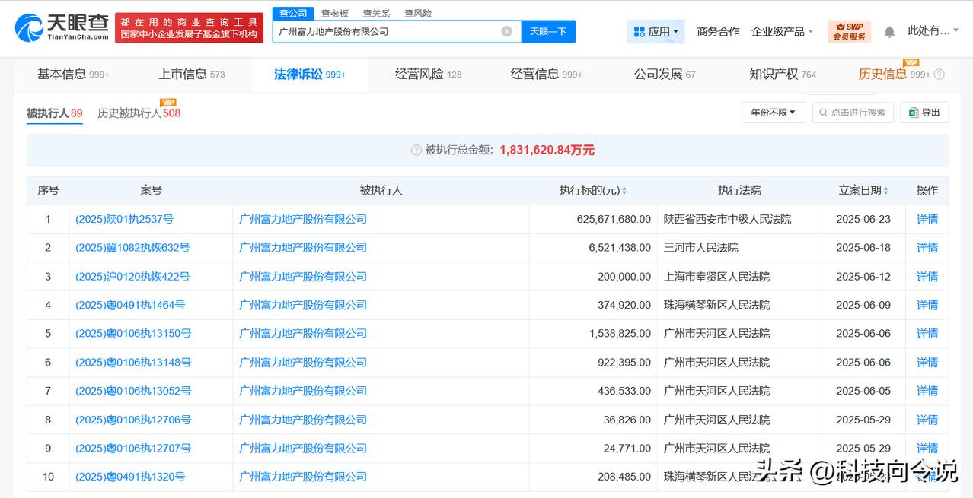Open the 经营信息 tab
Screen dimensions: 973x498
[547, 75]
